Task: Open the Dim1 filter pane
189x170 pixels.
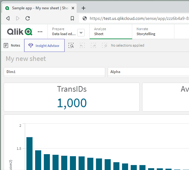Action: pos(54,72)
